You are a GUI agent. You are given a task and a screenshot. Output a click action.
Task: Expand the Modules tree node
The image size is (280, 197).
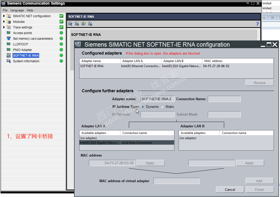tap(4, 22)
